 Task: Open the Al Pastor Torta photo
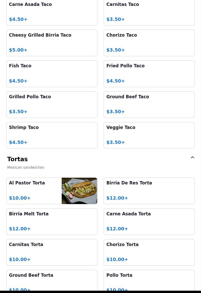click(79, 191)
